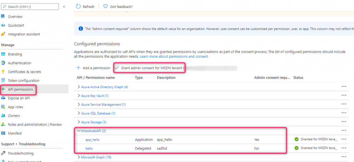Open ellipsis menu for Microsoft Graph row
Image resolution: width=354 pixels, height=162 pixels.
pos(344,157)
